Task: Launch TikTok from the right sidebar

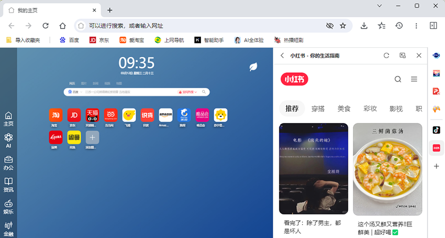Action: (x=436, y=129)
